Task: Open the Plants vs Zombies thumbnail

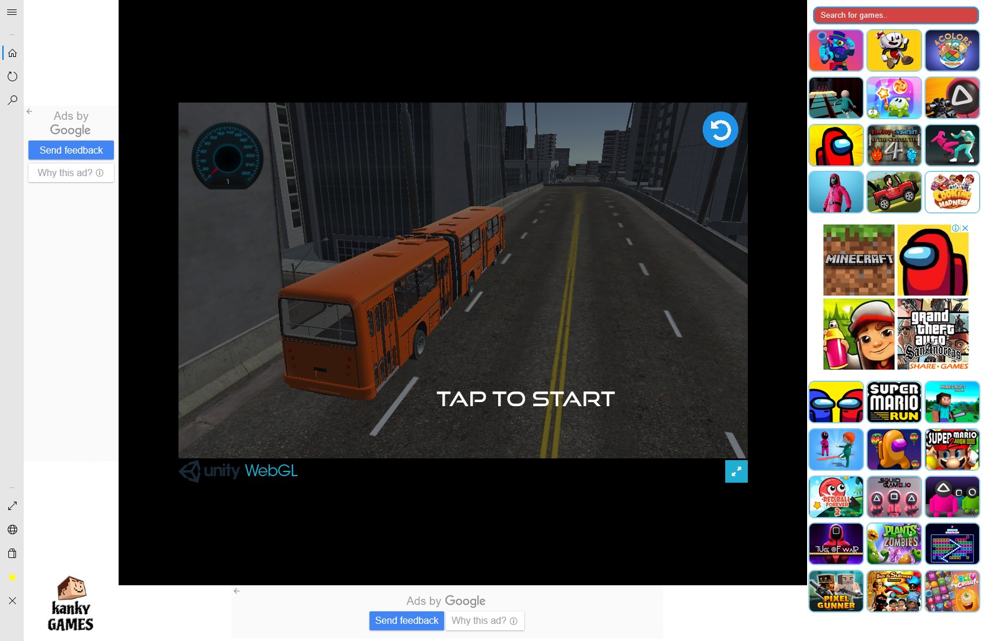Action: (x=894, y=544)
